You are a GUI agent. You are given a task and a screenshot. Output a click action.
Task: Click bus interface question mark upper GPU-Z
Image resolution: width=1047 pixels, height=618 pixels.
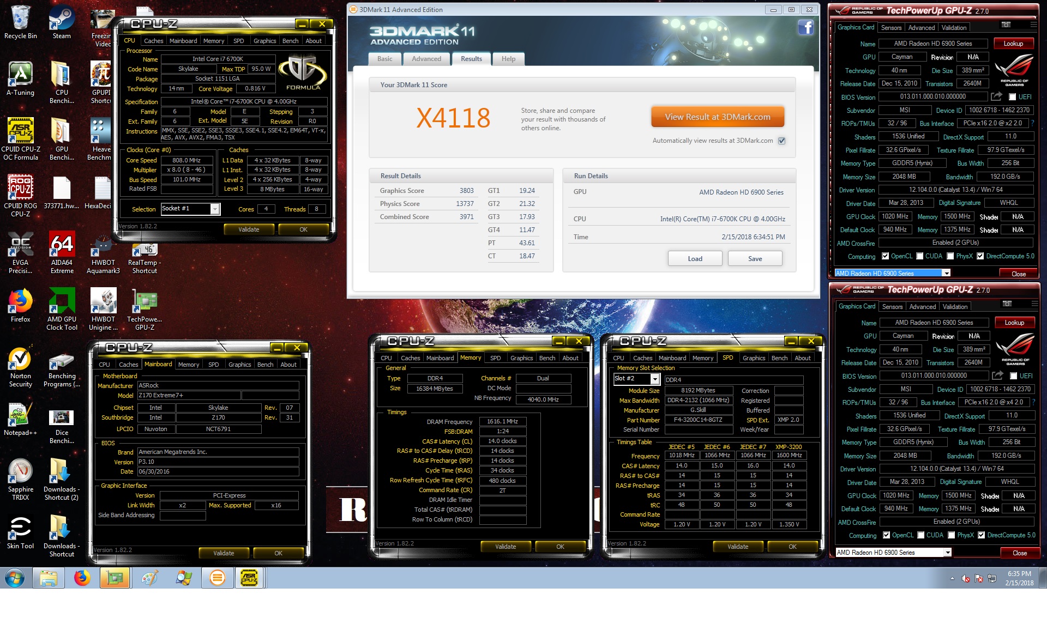click(1032, 124)
